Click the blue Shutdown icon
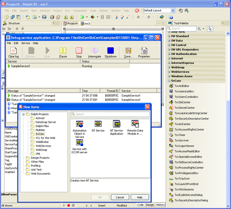 tap(111, 53)
